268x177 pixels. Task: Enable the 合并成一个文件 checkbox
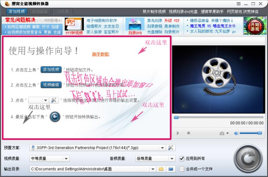(x=182, y=169)
